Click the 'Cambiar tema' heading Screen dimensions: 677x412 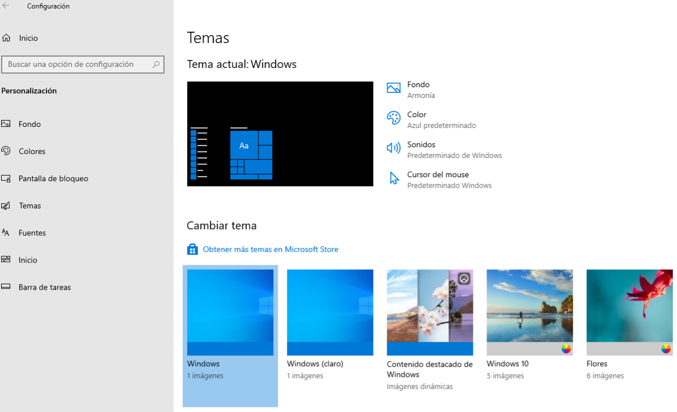pyautogui.click(x=222, y=225)
